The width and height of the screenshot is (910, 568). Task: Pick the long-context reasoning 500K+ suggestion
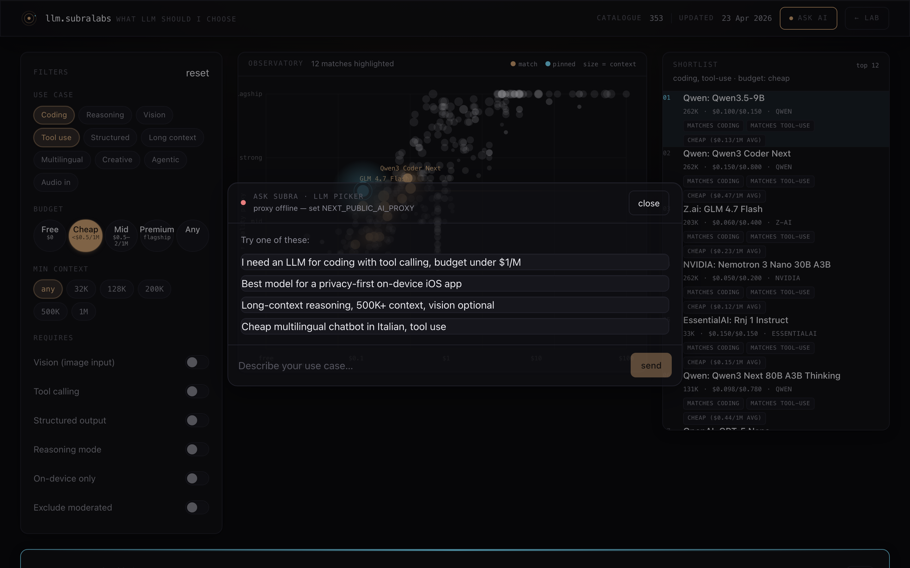[455, 305]
